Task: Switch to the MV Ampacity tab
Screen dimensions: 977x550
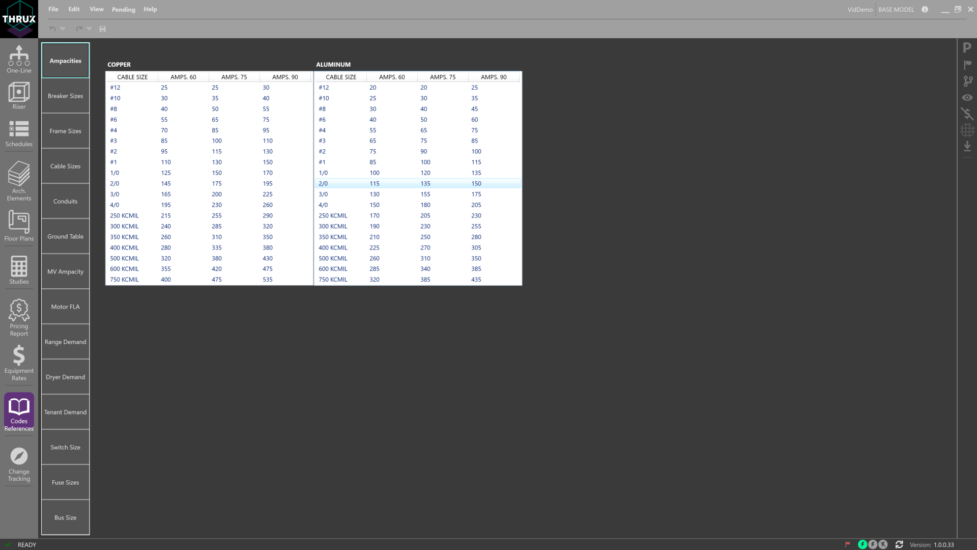Action: coord(65,271)
